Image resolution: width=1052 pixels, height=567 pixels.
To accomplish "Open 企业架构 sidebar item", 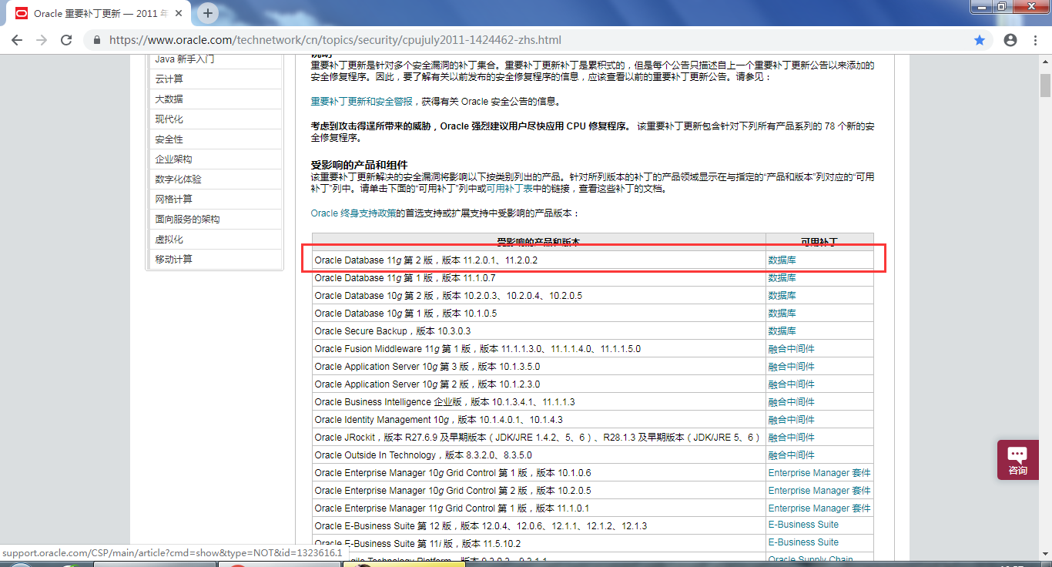I will (173, 159).
